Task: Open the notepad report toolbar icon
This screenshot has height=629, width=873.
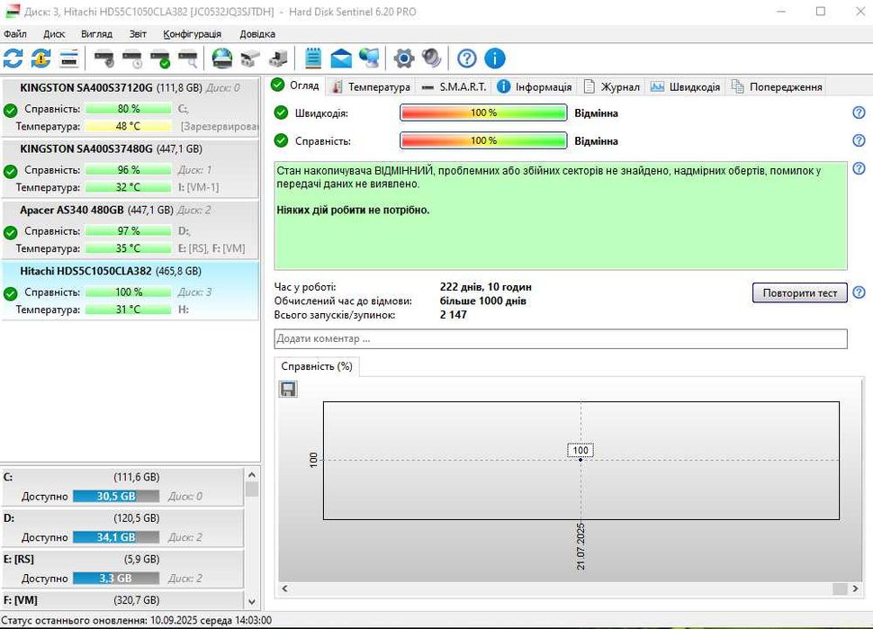Action: point(313,58)
